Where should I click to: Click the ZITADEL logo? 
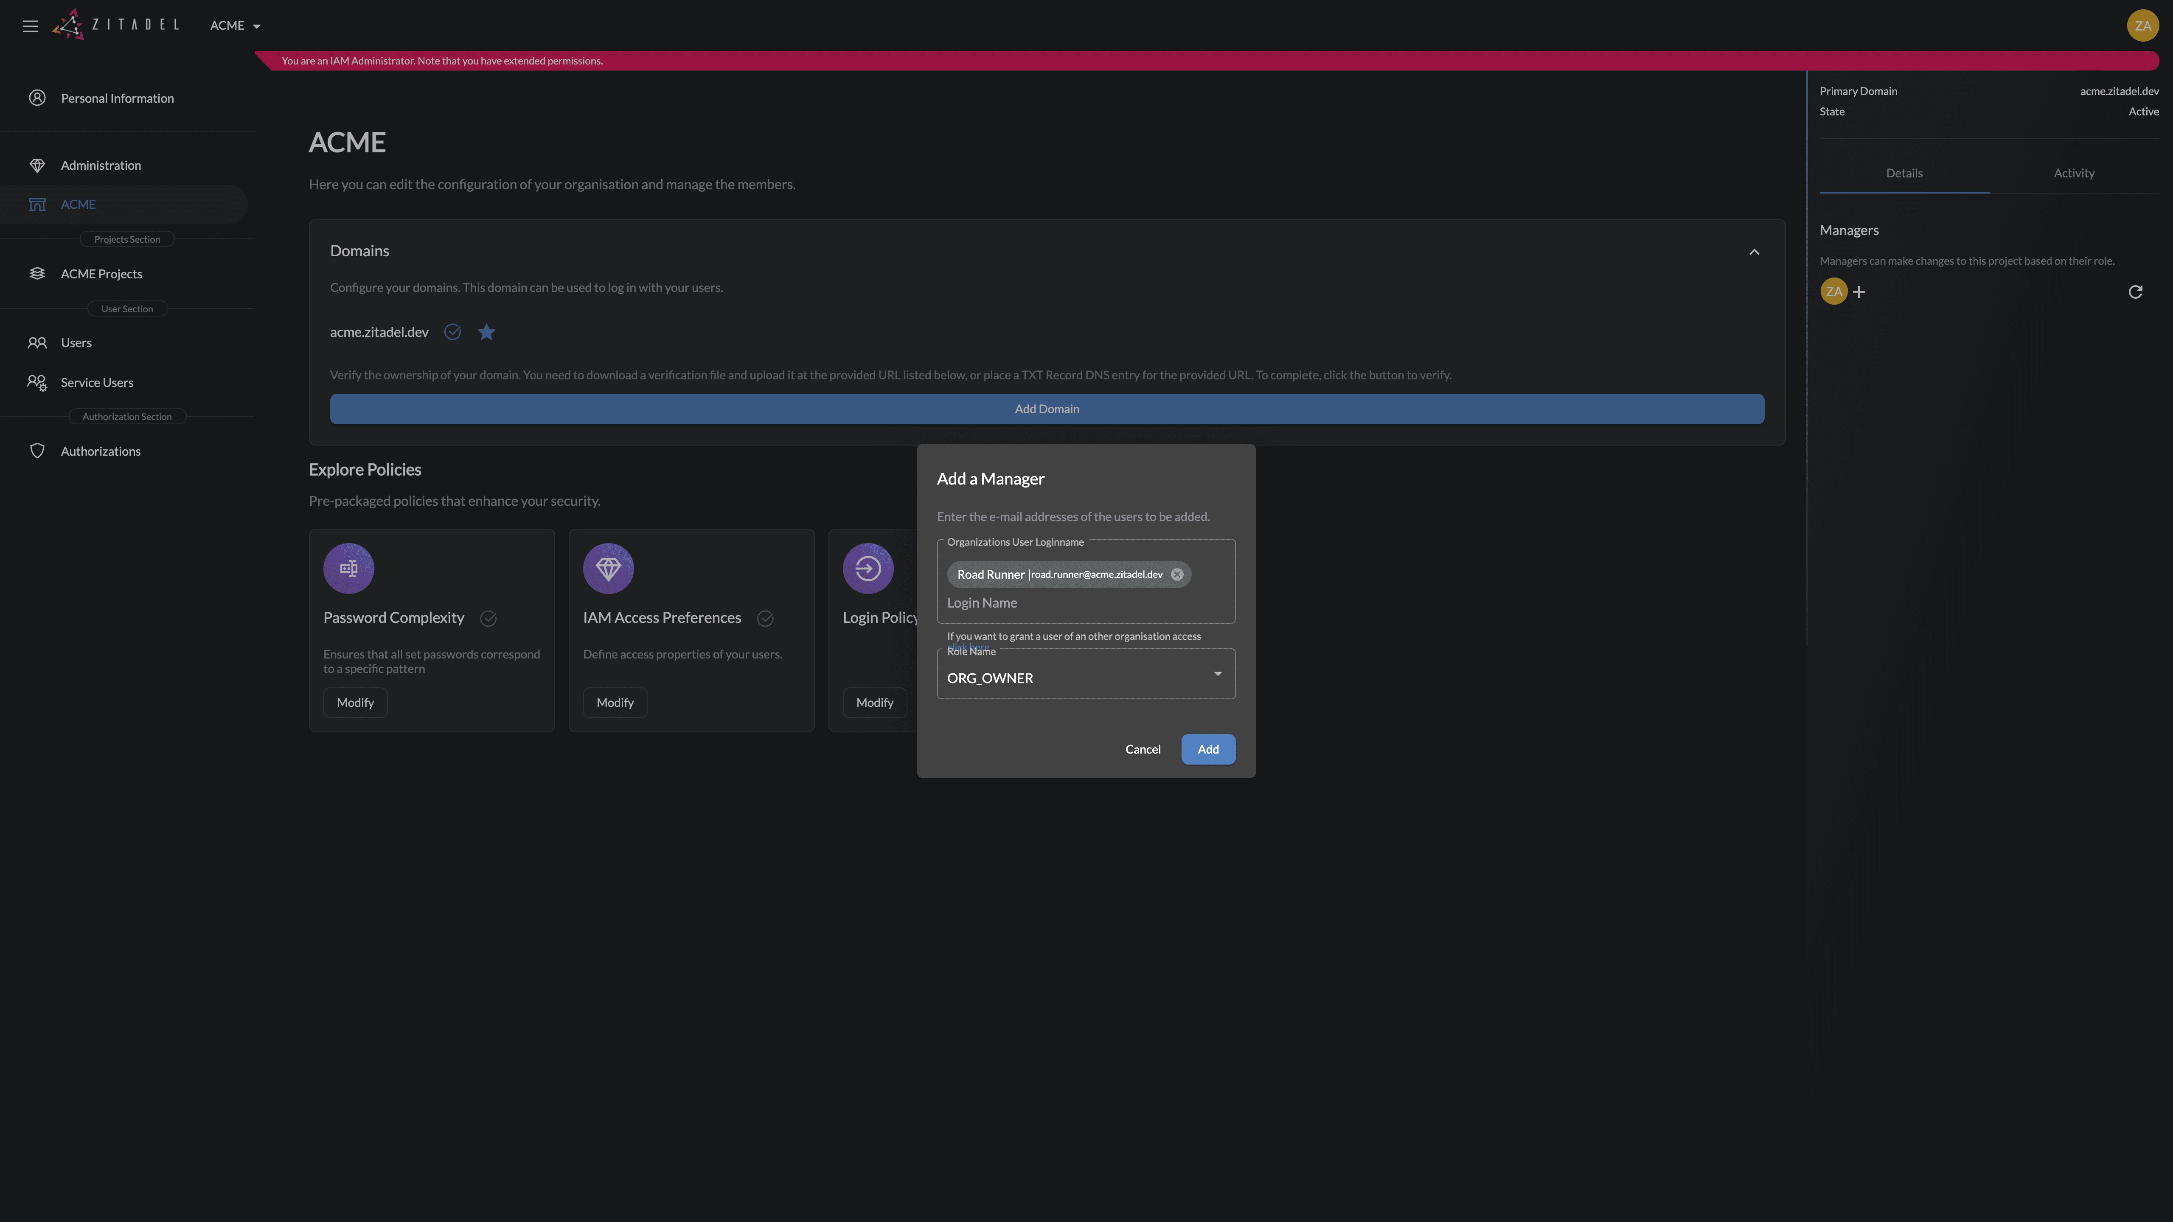point(115,25)
